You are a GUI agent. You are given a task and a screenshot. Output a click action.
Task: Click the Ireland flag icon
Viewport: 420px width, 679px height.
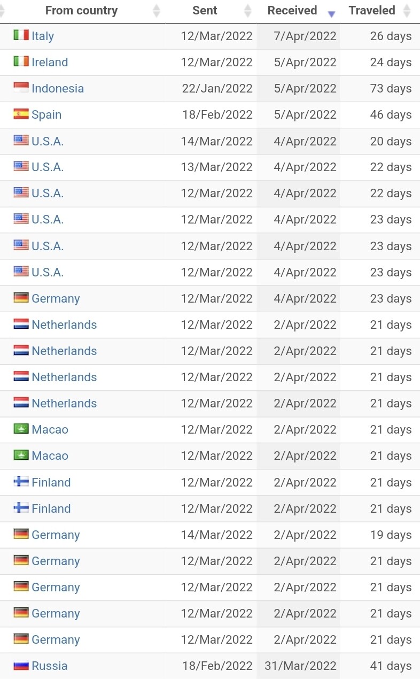(21, 61)
